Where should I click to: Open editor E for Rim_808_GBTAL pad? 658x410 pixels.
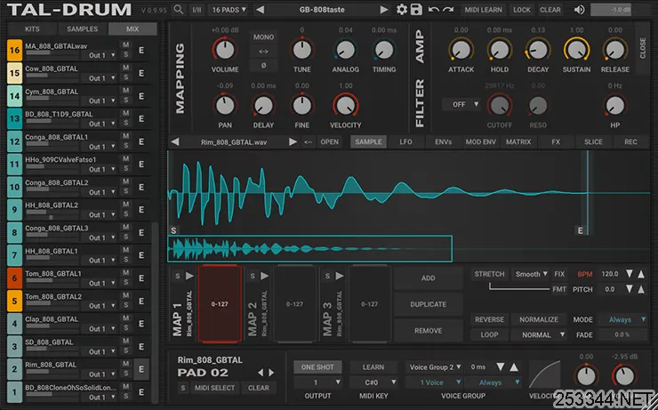pos(141,369)
